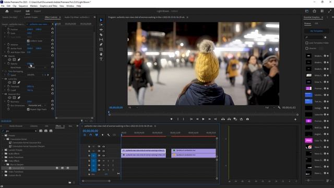
Task: Expand the Lumetri Presets folder
Action: [x=3, y=150]
